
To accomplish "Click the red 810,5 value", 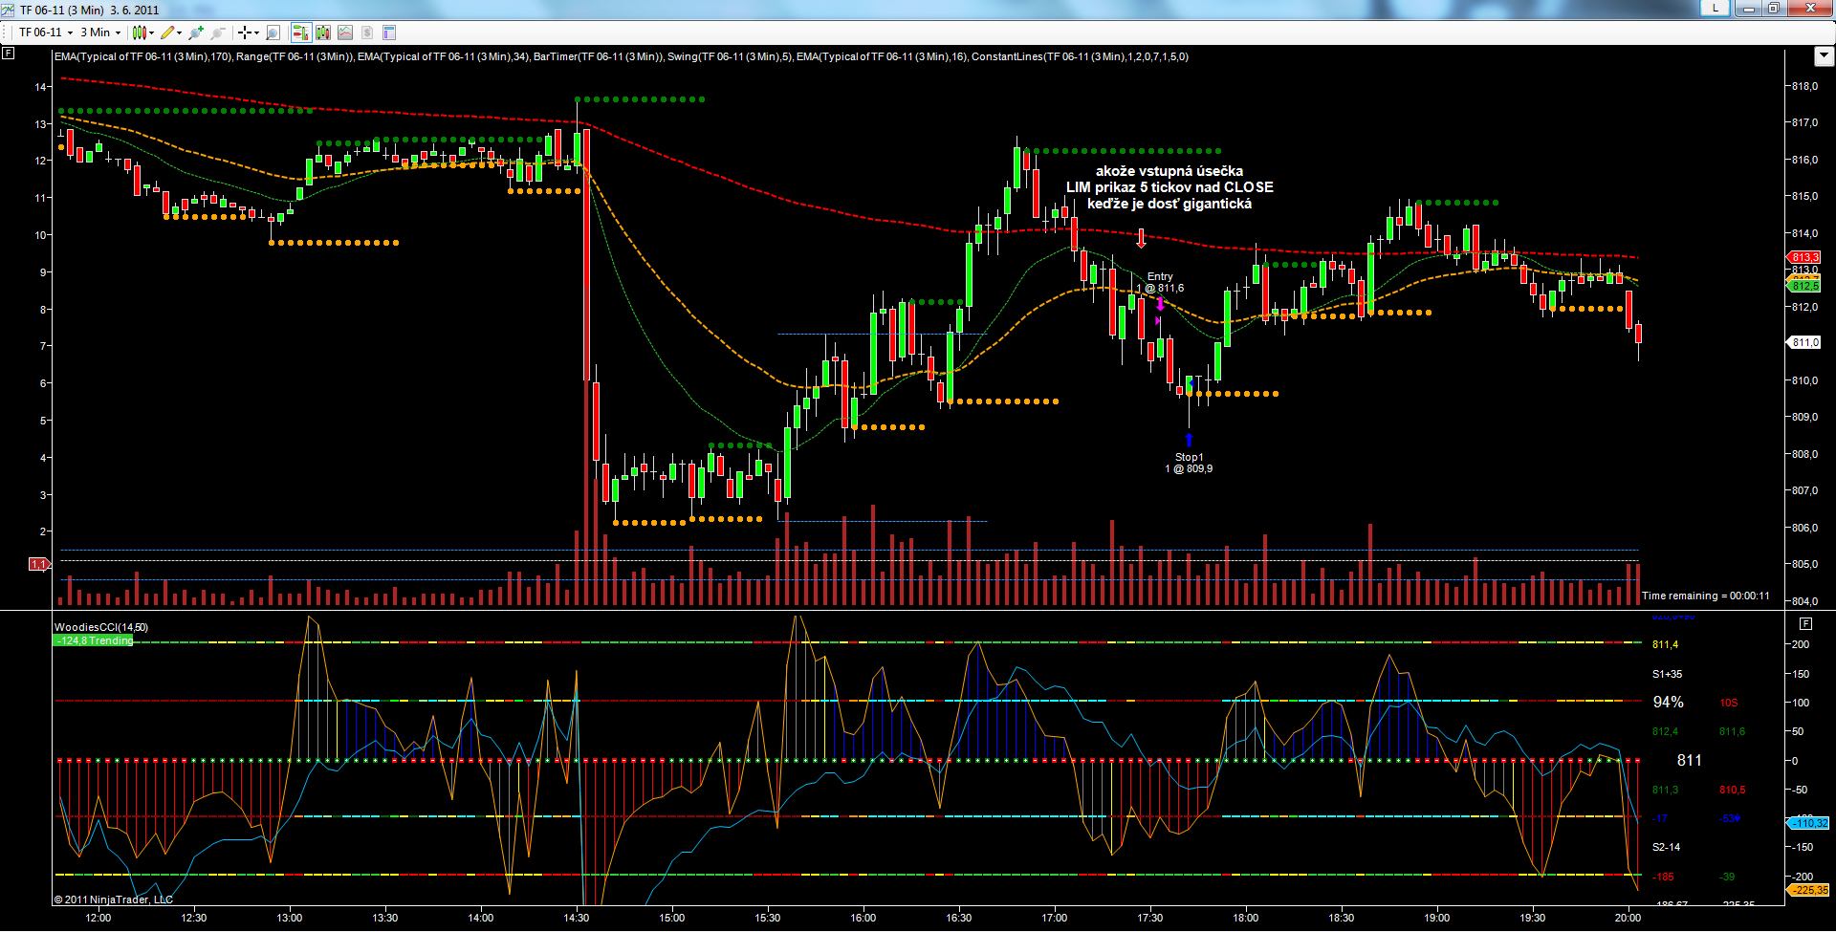I will 1732,790.
